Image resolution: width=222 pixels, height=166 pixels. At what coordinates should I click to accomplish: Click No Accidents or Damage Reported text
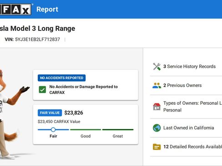[x=84, y=89]
